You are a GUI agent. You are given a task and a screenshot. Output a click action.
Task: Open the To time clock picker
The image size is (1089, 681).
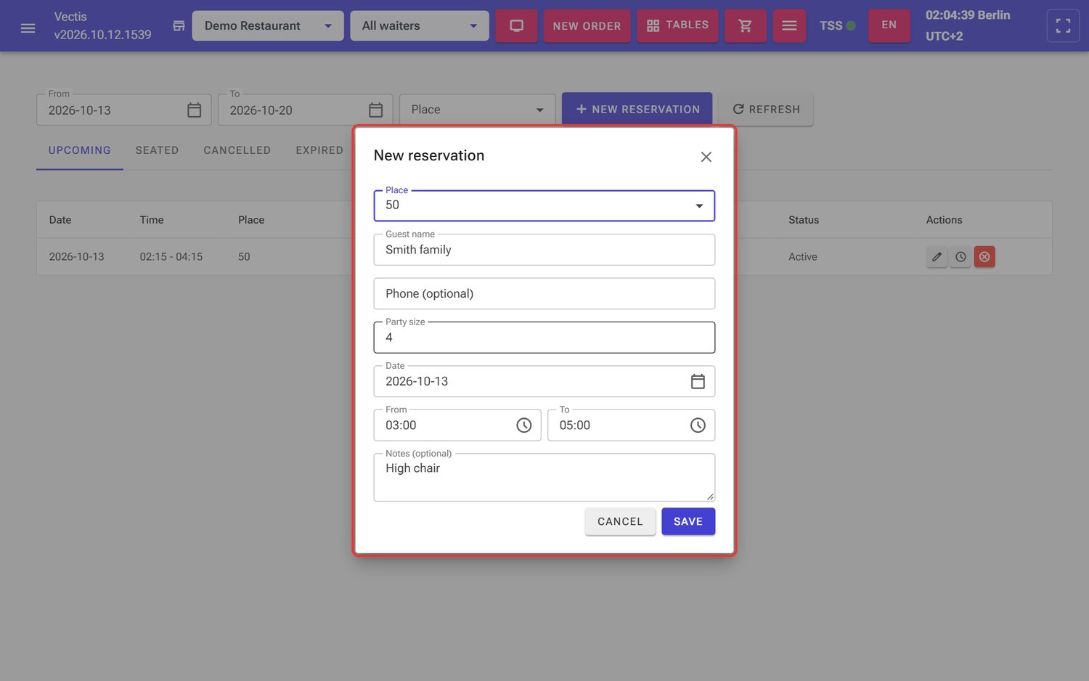698,425
